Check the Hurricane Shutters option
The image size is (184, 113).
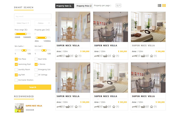(x=16, y=80)
